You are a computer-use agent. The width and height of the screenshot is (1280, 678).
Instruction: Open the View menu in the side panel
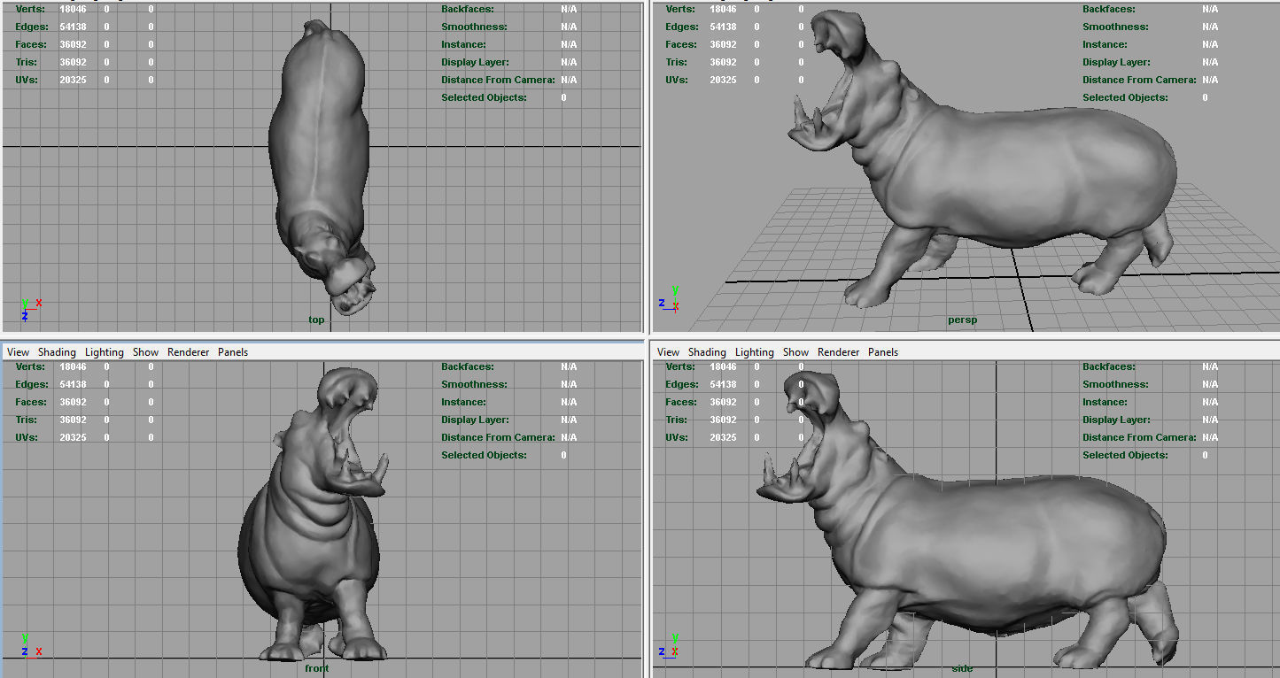669,352
